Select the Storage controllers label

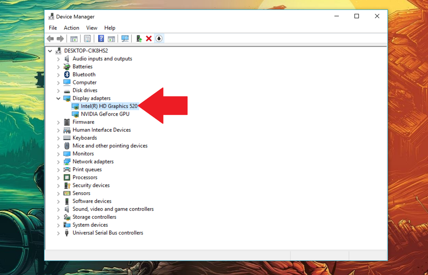[x=95, y=217]
